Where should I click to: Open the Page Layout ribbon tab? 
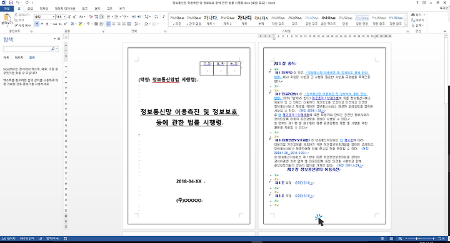click(x=65, y=9)
